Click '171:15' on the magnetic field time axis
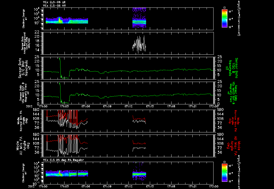This screenshot has height=189, width=274. tap(150, 106)
